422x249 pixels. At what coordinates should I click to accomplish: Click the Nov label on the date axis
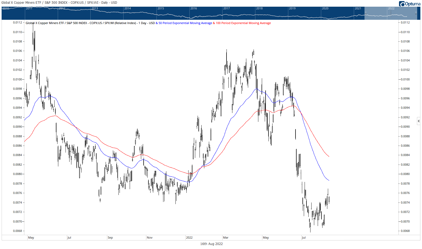150,238
